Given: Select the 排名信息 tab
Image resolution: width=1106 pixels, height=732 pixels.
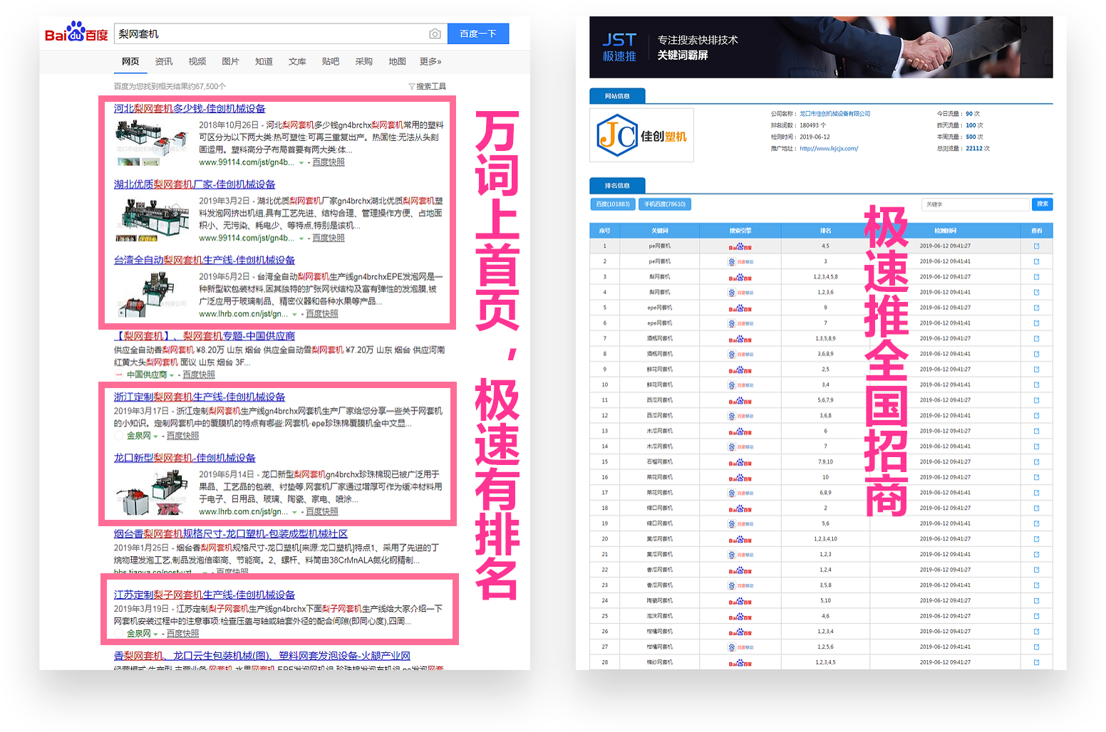Looking at the screenshot, I should tap(617, 186).
